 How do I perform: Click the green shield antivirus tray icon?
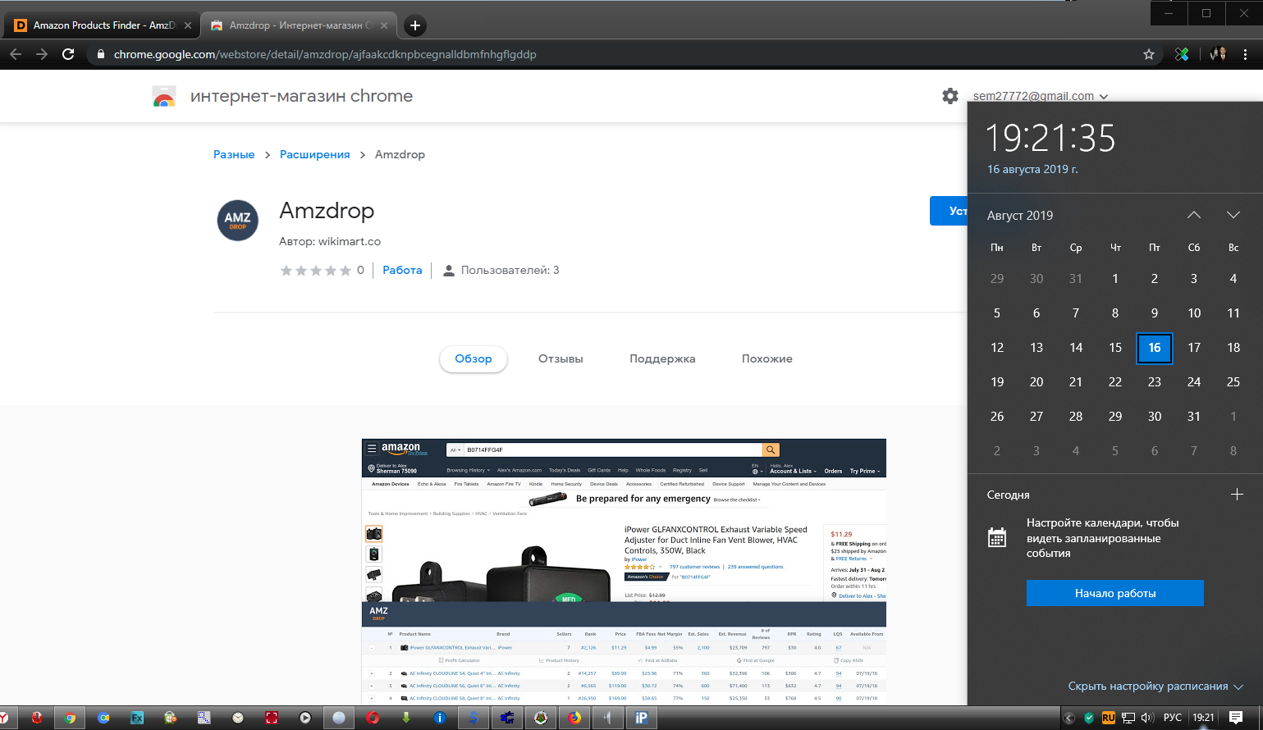(1089, 718)
